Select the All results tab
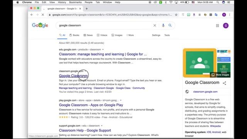This screenshot has height=139, width=247. tap(62, 35)
